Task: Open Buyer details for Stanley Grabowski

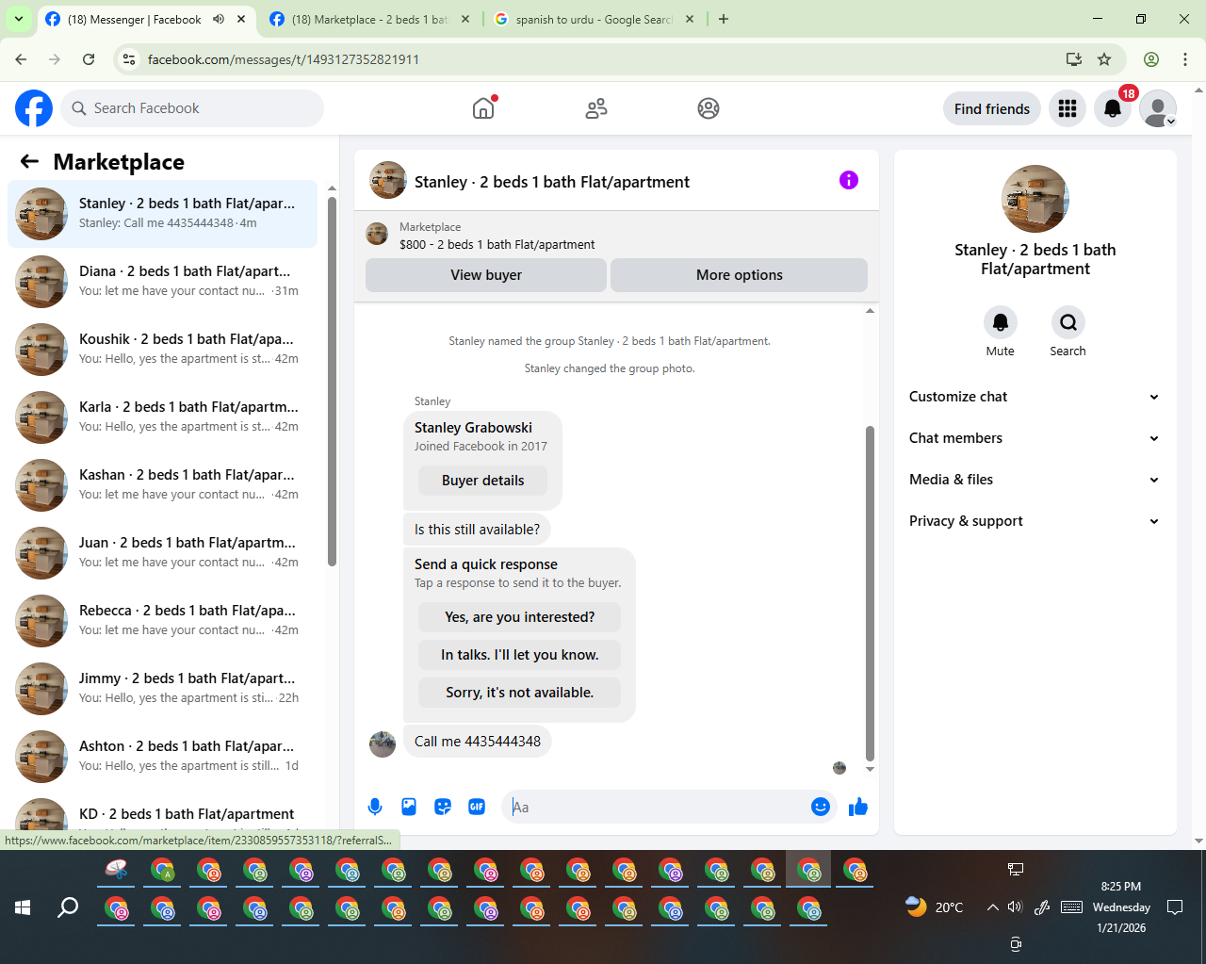Action: coord(483,481)
